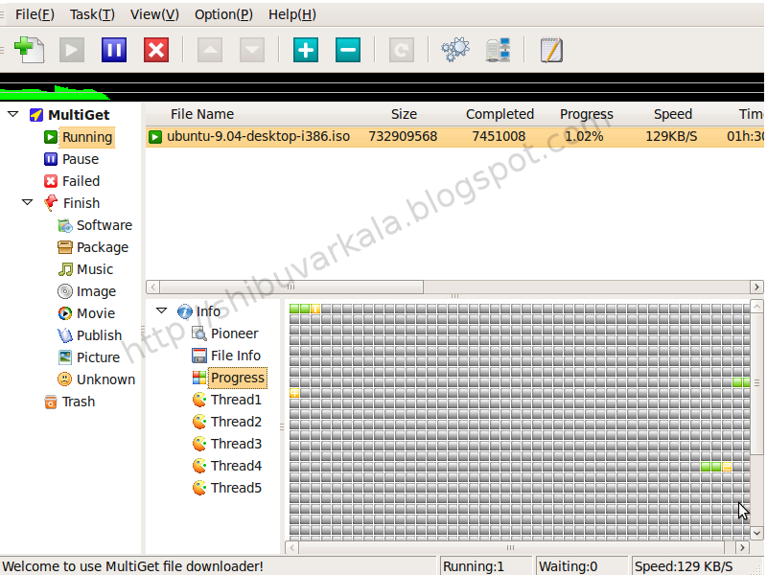Image resolution: width=767 pixels, height=575 pixels.
Task: Sort by Speed column header
Action: tap(673, 114)
